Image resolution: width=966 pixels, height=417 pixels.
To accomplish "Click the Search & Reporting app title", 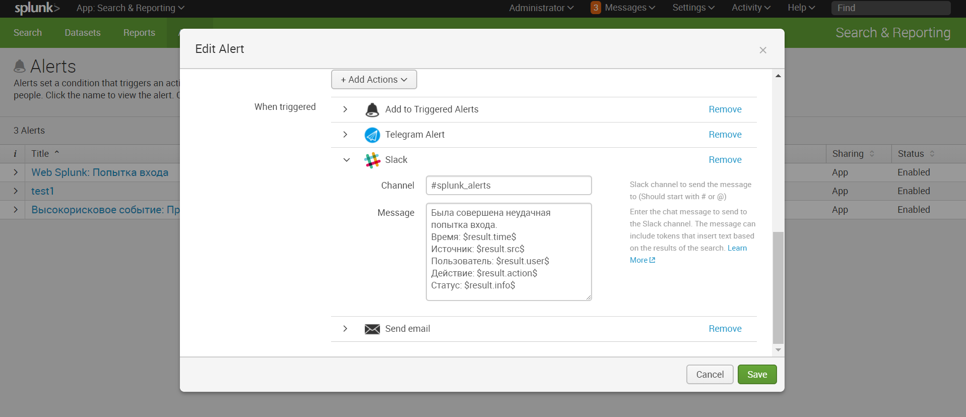I will point(893,33).
